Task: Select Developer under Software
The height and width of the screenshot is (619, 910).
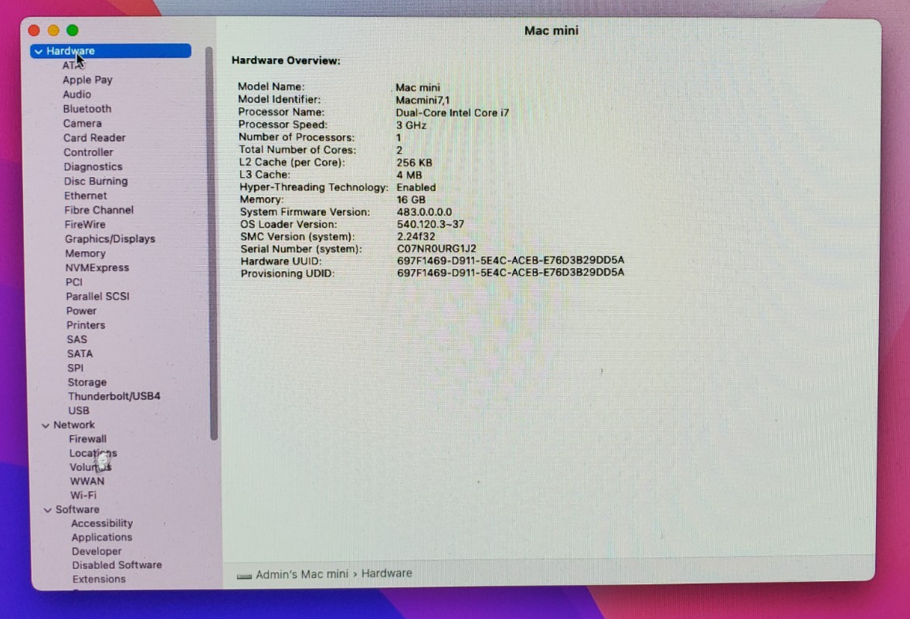Action: click(x=97, y=551)
